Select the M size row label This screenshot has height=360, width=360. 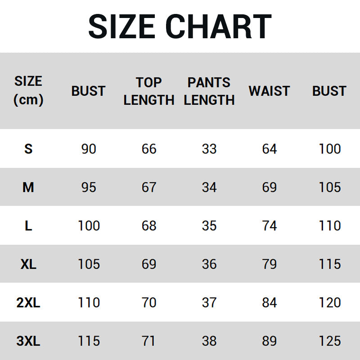tap(28, 187)
